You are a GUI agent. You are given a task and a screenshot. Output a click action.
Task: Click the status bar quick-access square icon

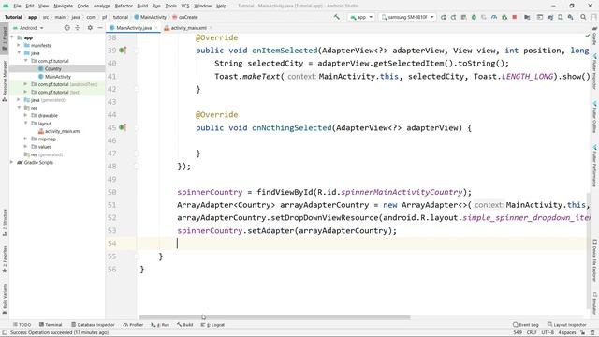5,332
